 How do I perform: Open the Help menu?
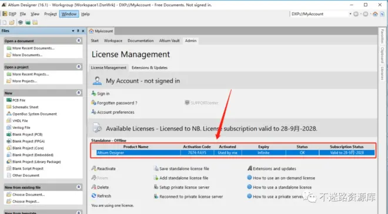85,14
